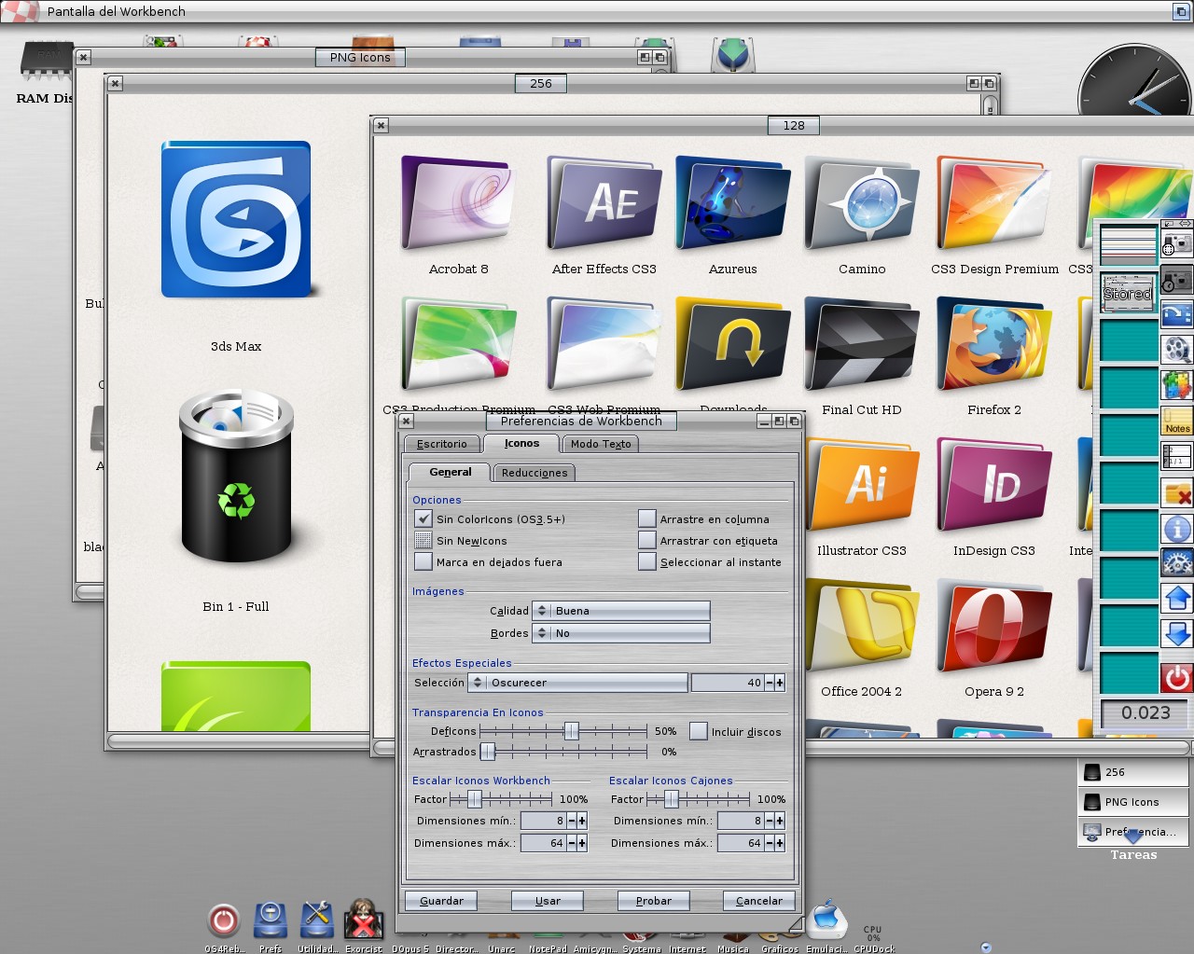Click the Camino folder icon
Viewport: 1194px width, 954px height.
coord(861,204)
